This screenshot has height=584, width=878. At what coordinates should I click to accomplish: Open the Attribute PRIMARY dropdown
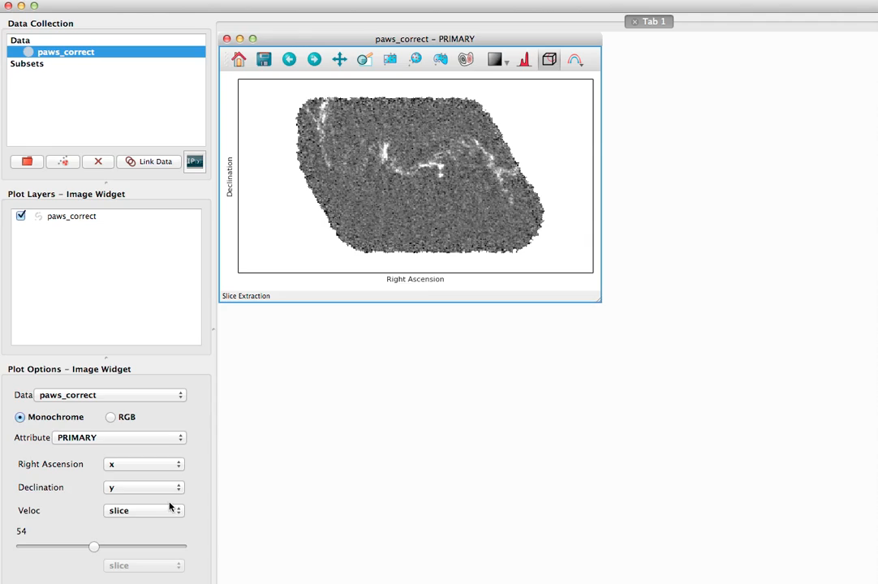click(x=119, y=438)
